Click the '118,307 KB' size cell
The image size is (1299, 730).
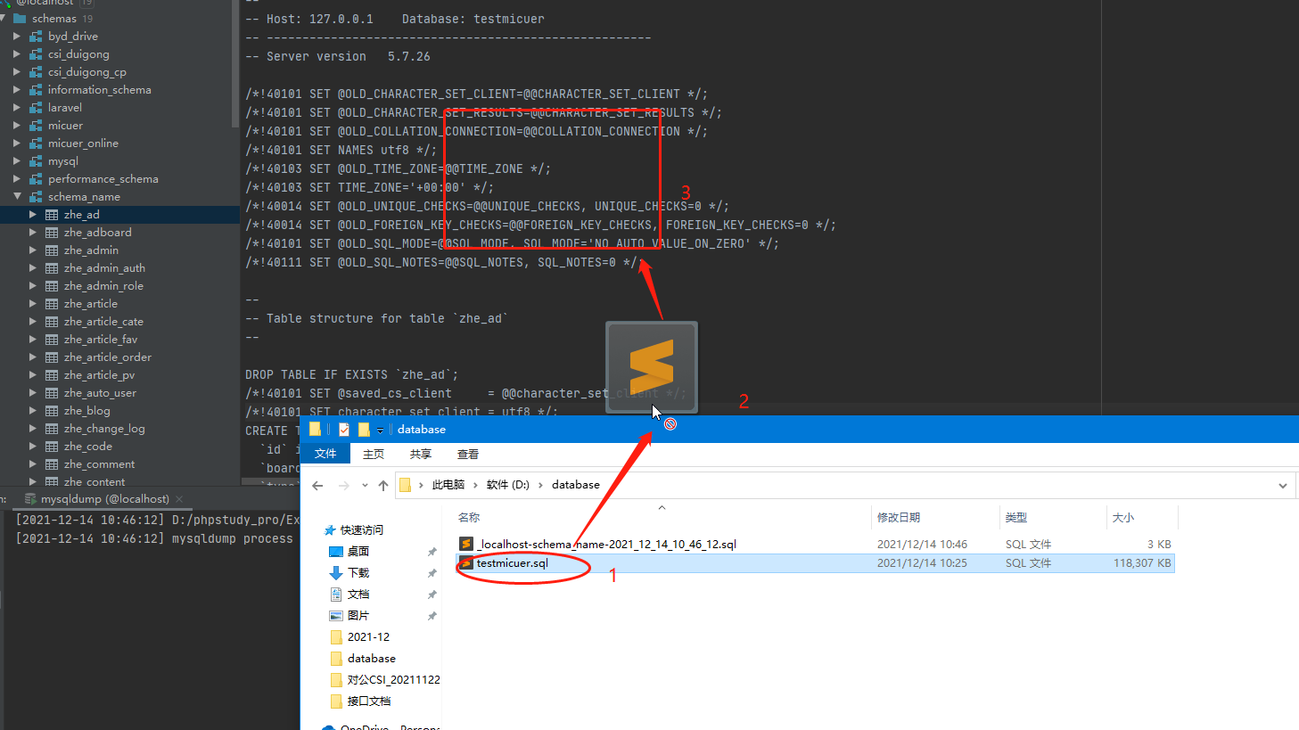[x=1142, y=563]
